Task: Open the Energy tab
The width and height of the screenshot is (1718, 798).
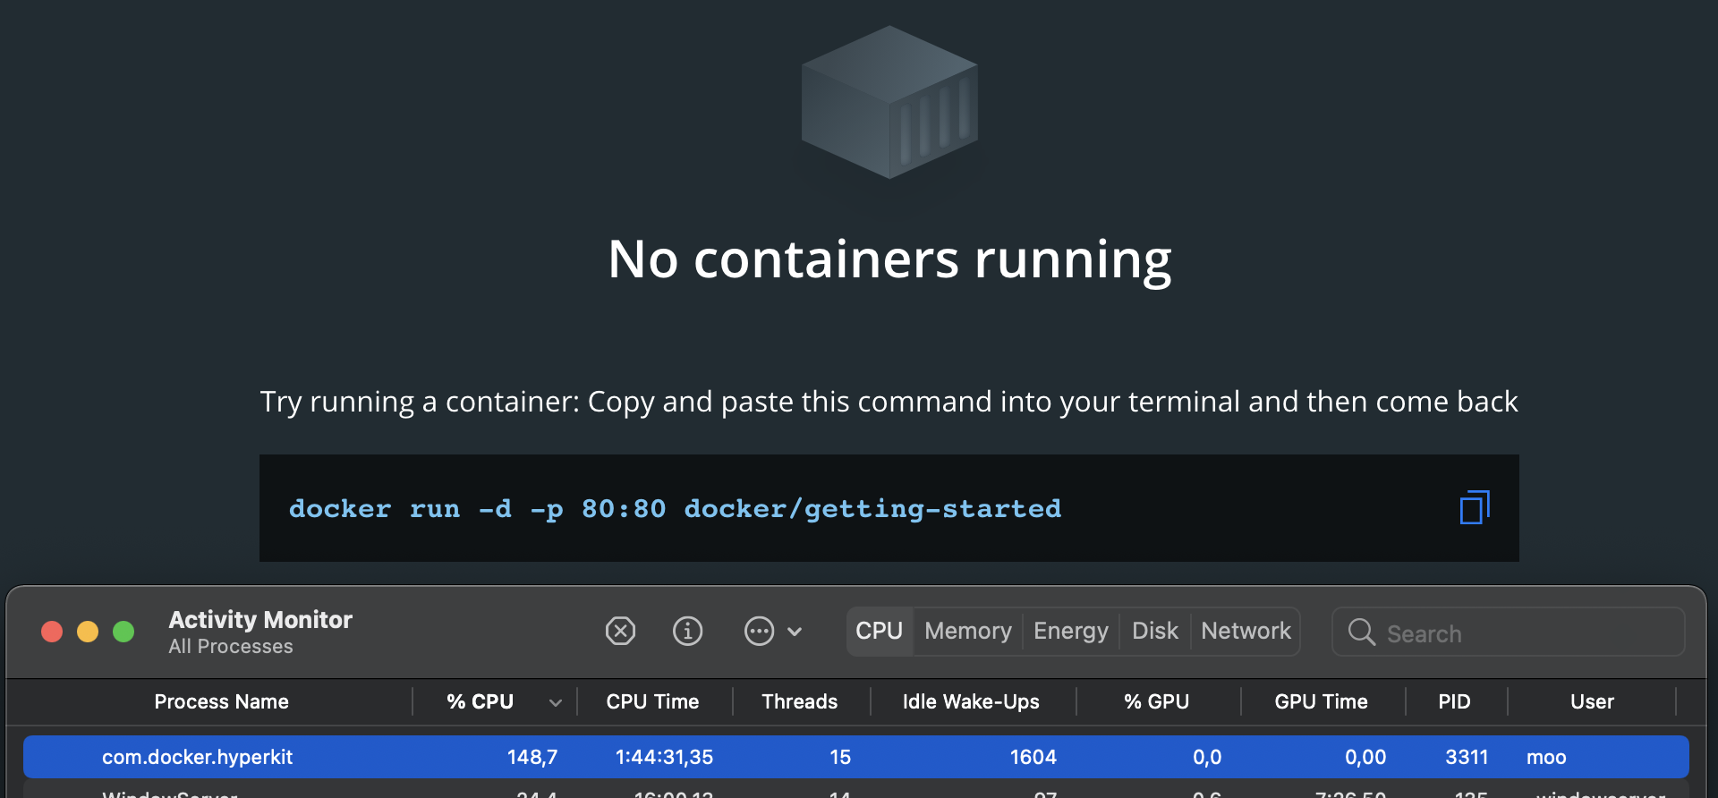Action: [1070, 631]
